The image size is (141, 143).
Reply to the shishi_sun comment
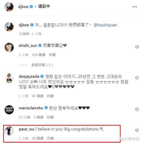52,55
